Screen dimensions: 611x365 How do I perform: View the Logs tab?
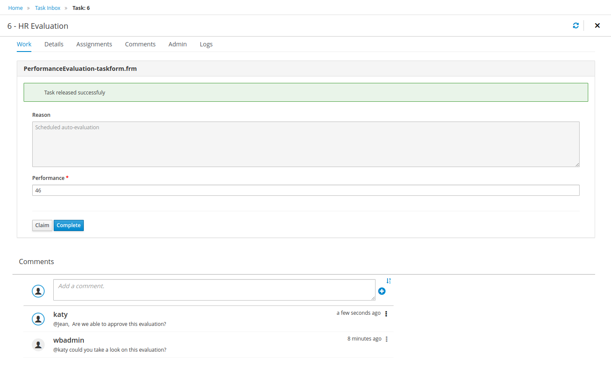coord(206,44)
